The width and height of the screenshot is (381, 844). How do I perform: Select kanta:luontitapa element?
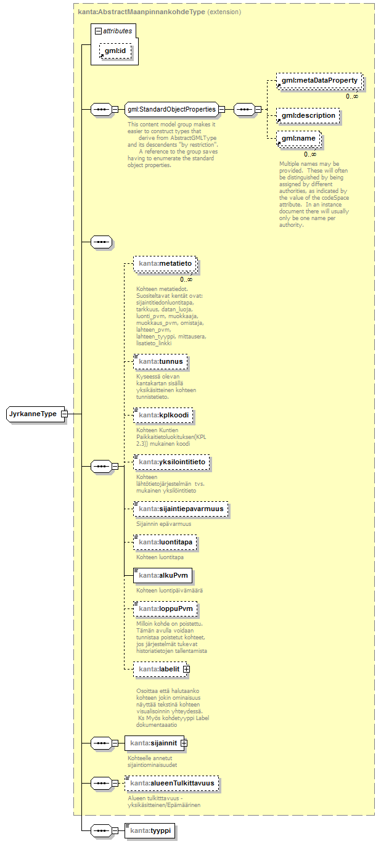pyautogui.click(x=165, y=543)
